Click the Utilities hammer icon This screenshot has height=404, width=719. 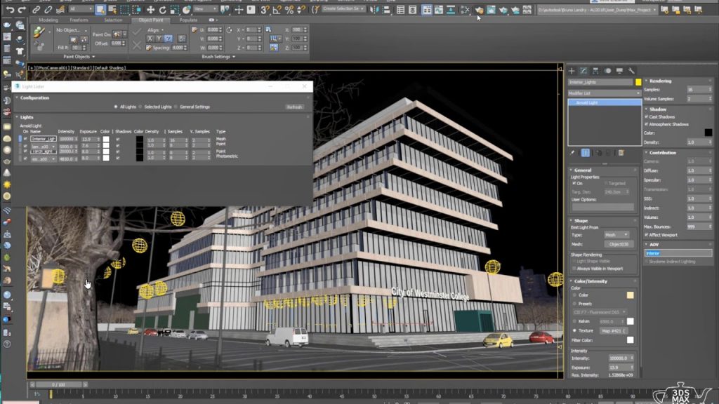click(x=631, y=72)
